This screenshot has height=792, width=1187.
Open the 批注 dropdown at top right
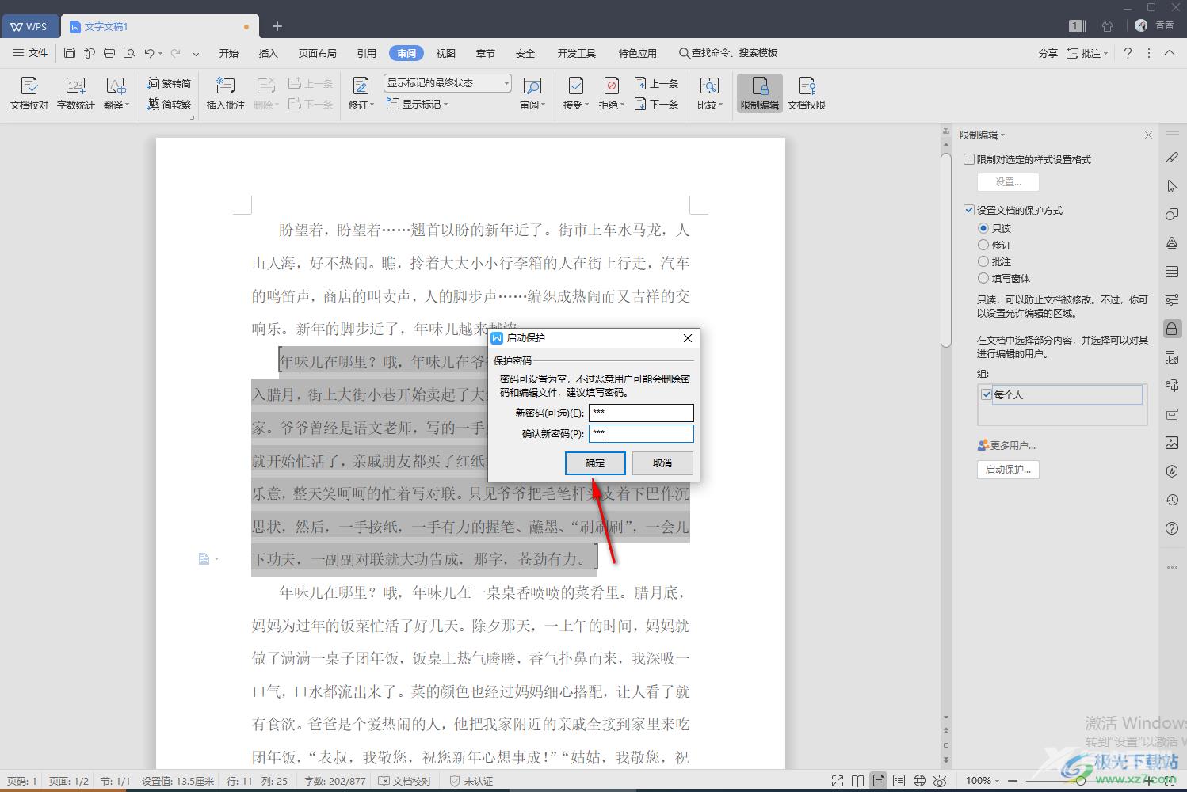[x=1086, y=53]
